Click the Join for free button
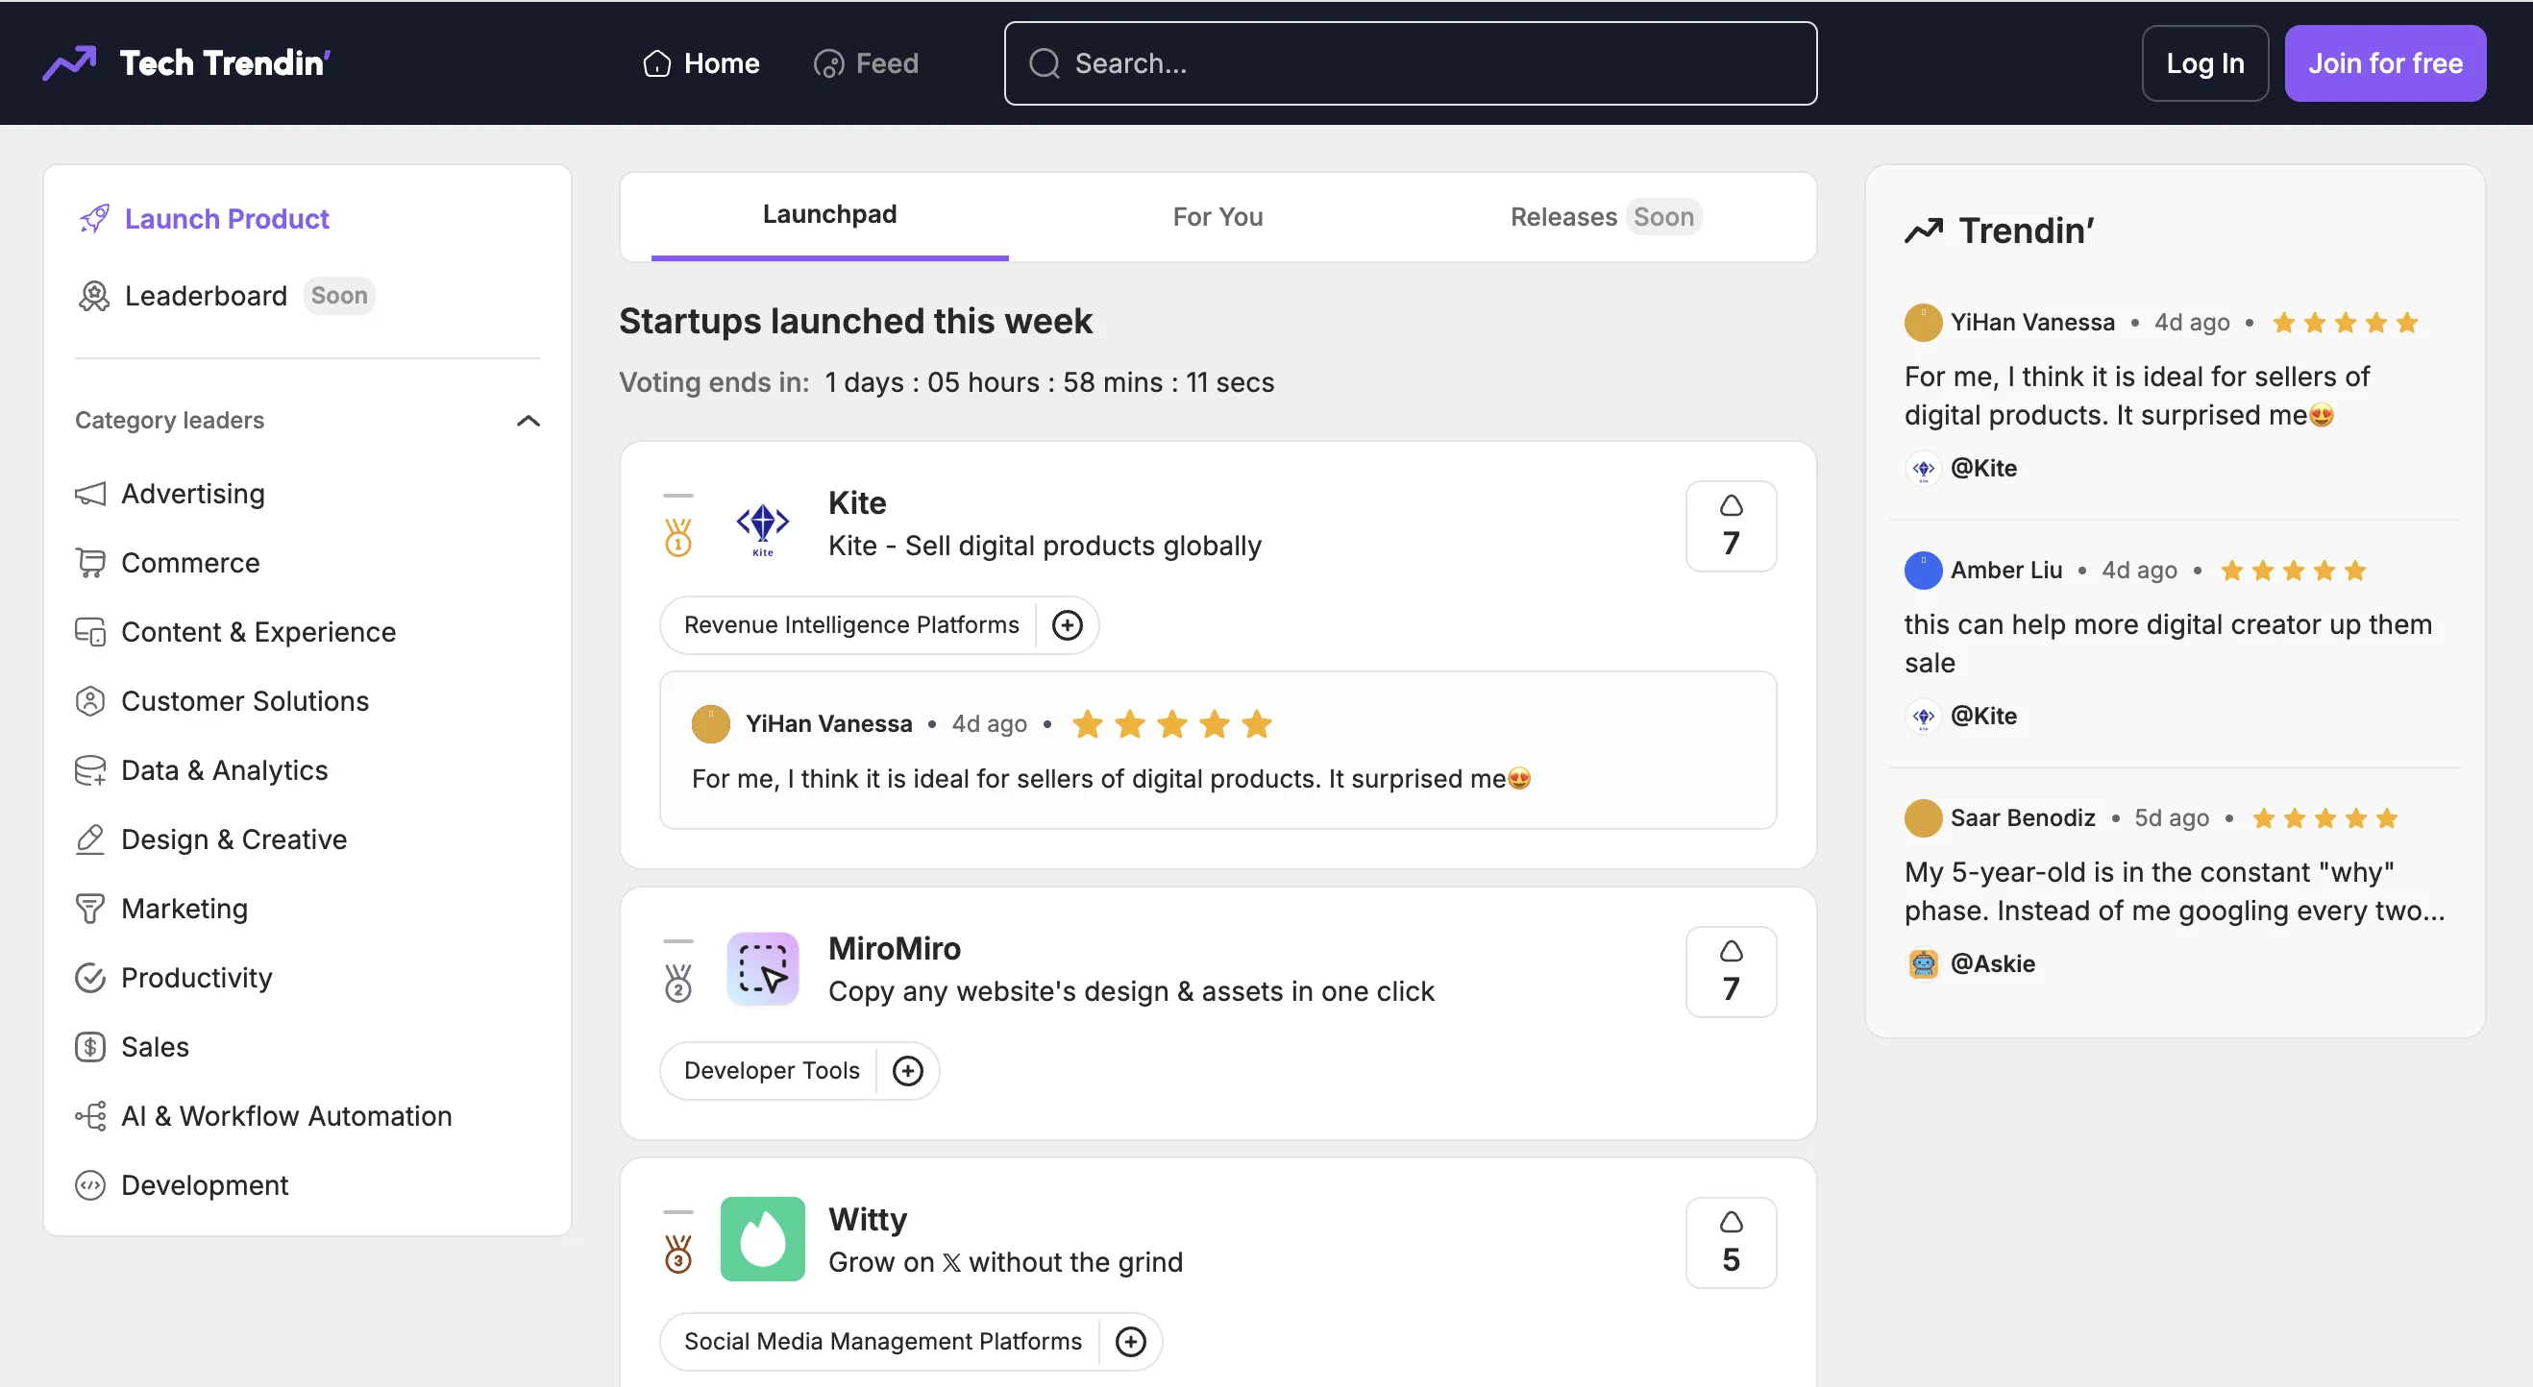This screenshot has height=1387, width=2533. coord(2384,62)
